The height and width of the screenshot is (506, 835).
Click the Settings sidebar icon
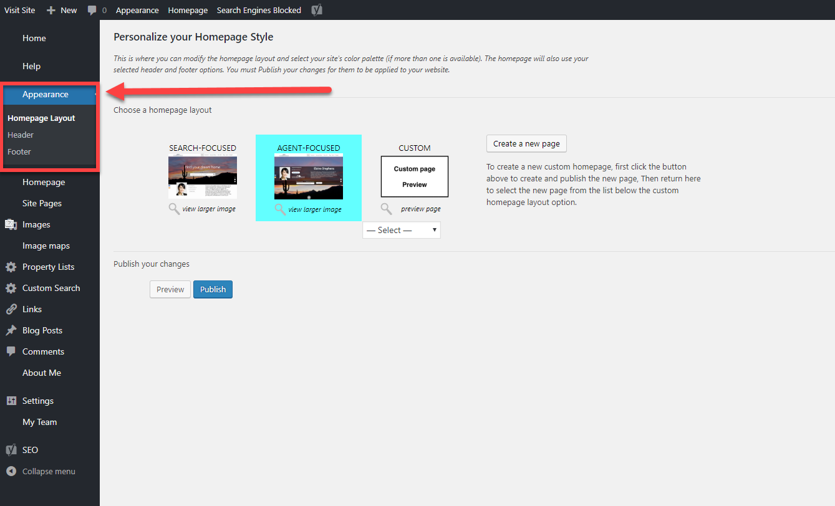pyautogui.click(x=11, y=401)
